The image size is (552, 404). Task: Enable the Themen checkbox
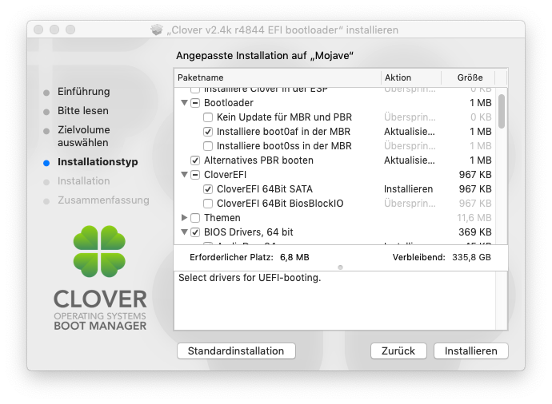195,218
